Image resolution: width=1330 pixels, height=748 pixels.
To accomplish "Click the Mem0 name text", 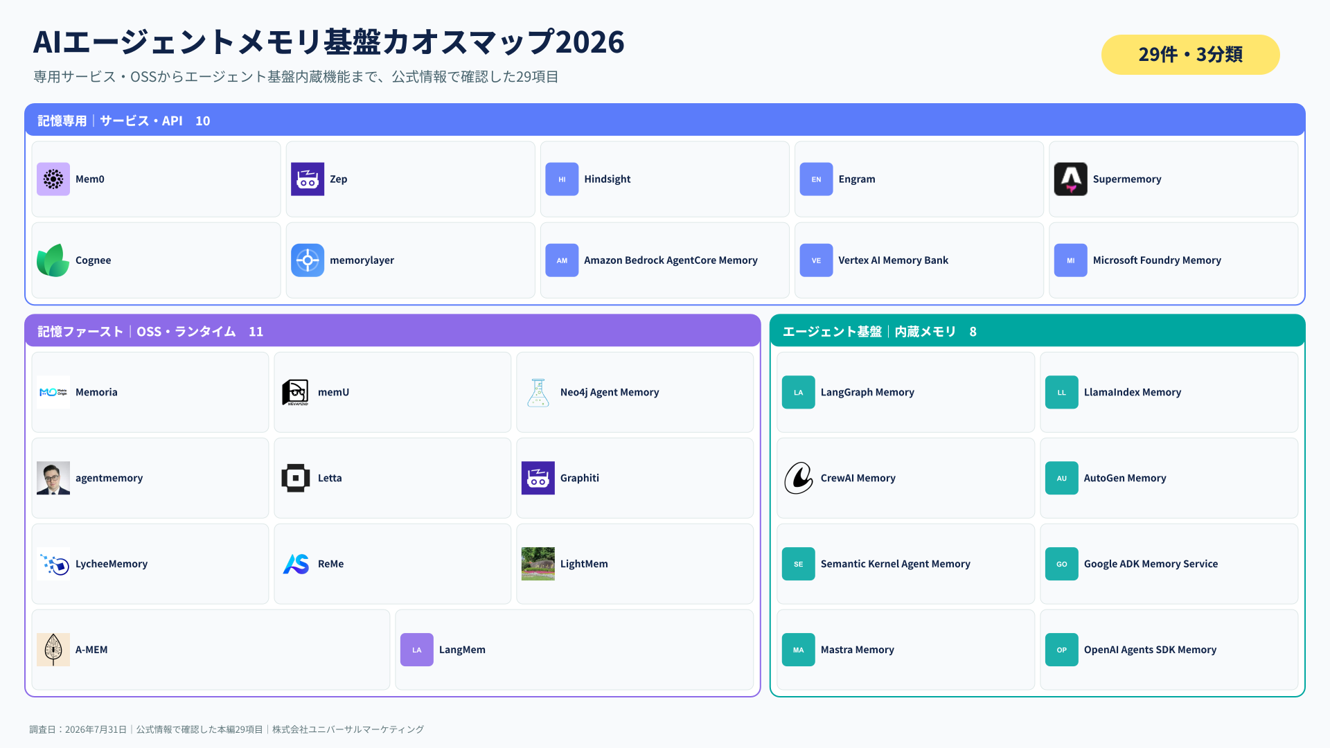I will pos(90,179).
